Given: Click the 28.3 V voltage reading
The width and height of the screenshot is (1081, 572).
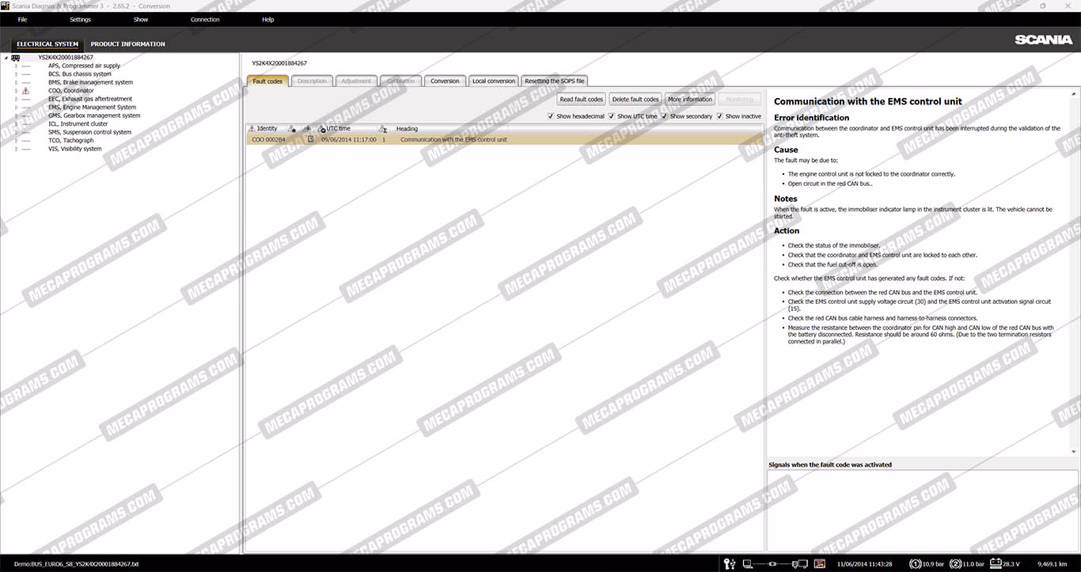Looking at the screenshot, I should [1011, 564].
